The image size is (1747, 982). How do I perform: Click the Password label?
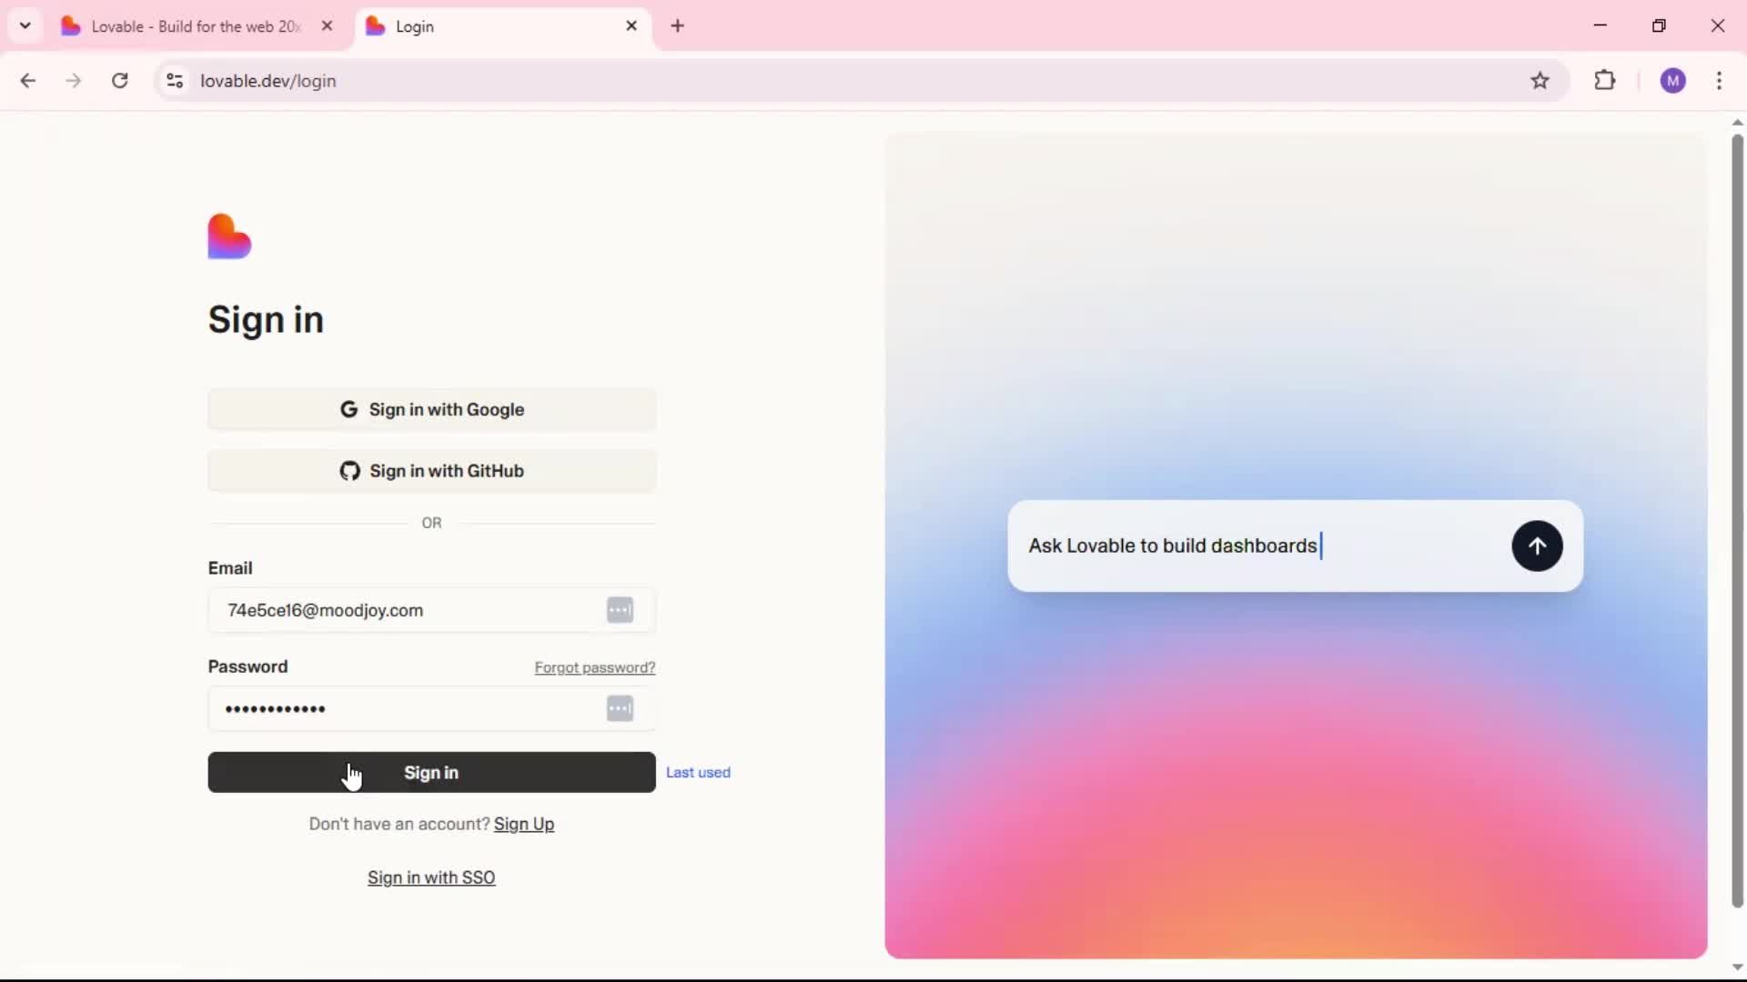click(x=247, y=666)
